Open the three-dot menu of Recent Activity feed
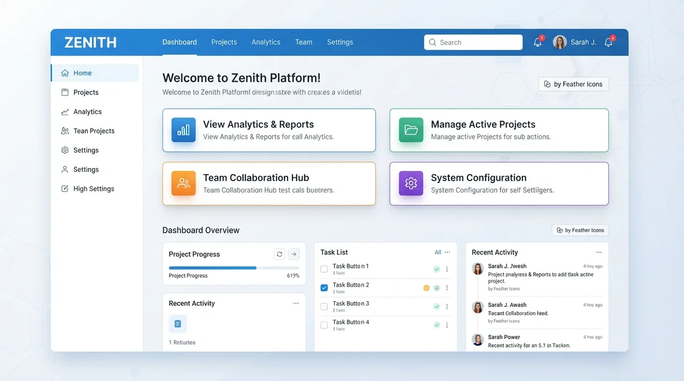 [x=599, y=252]
